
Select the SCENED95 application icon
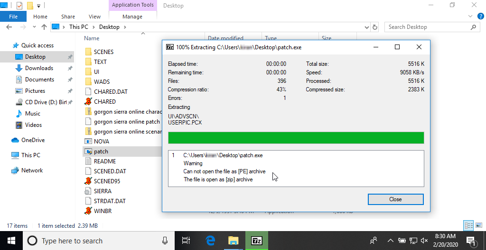pos(88,181)
